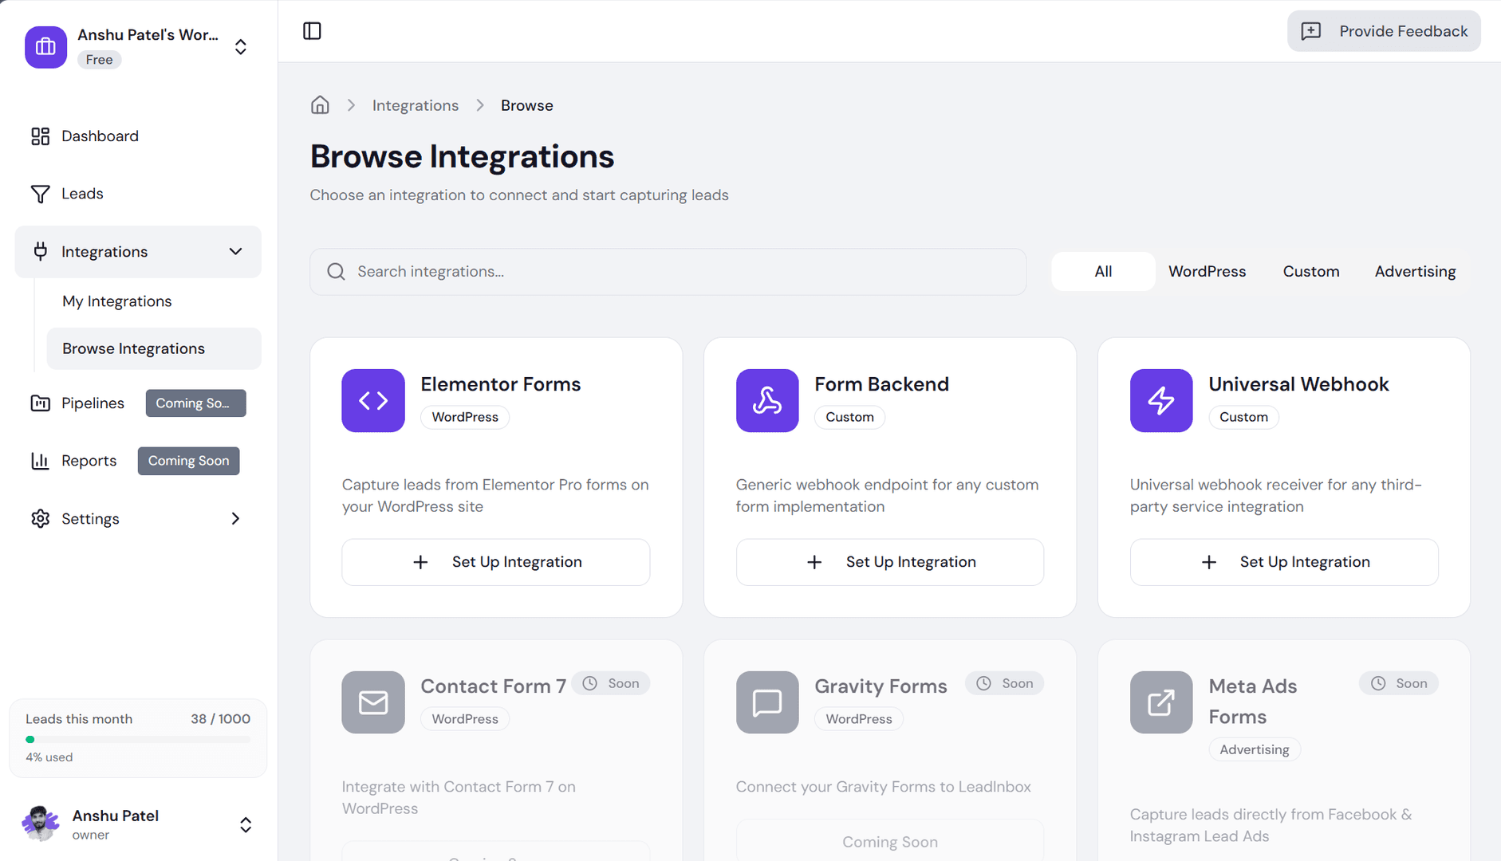Click the plus icon on Elementor Forms' button

(x=420, y=562)
